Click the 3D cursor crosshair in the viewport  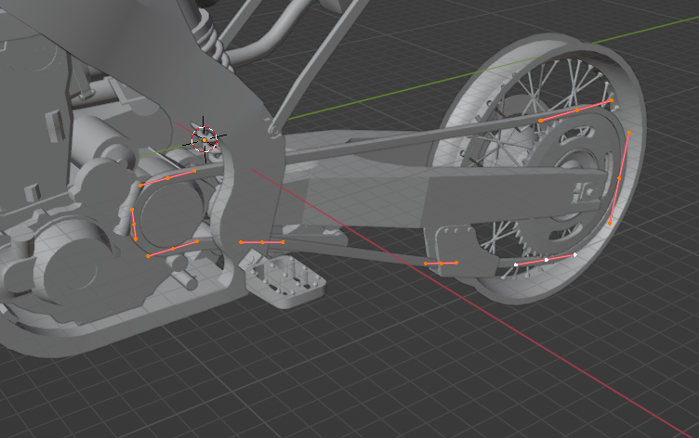tap(204, 140)
